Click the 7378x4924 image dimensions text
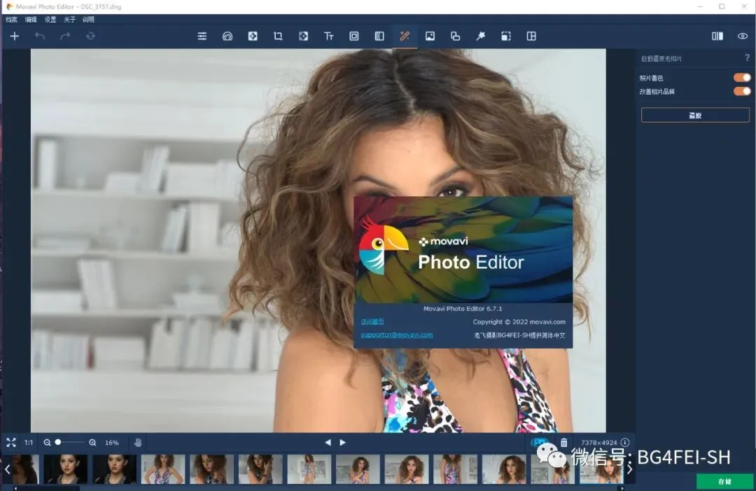The height and width of the screenshot is (491, 756). 598,442
